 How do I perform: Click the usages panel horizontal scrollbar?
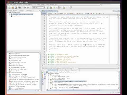point(82,90)
